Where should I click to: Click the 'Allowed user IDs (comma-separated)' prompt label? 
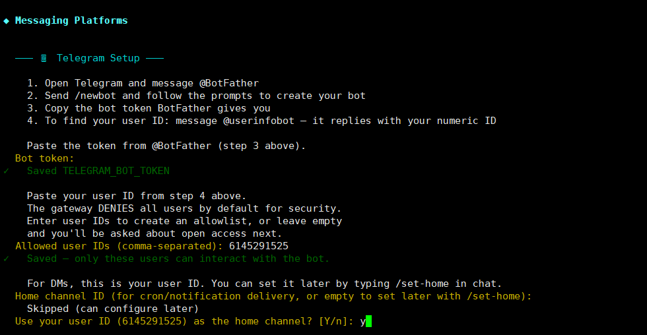[x=119, y=246]
